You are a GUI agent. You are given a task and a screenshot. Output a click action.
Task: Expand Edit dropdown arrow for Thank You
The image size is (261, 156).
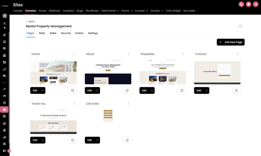click(x=42, y=140)
